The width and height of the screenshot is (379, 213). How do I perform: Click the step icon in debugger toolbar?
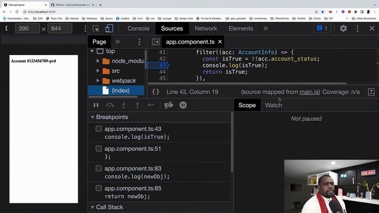[151, 105]
